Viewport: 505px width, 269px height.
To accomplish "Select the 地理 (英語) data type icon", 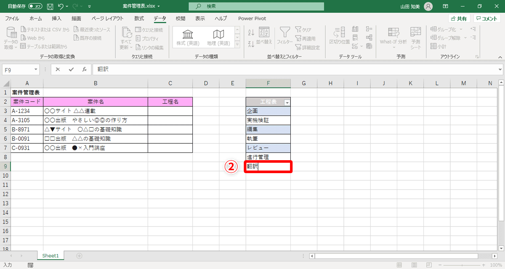I will (218, 37).
